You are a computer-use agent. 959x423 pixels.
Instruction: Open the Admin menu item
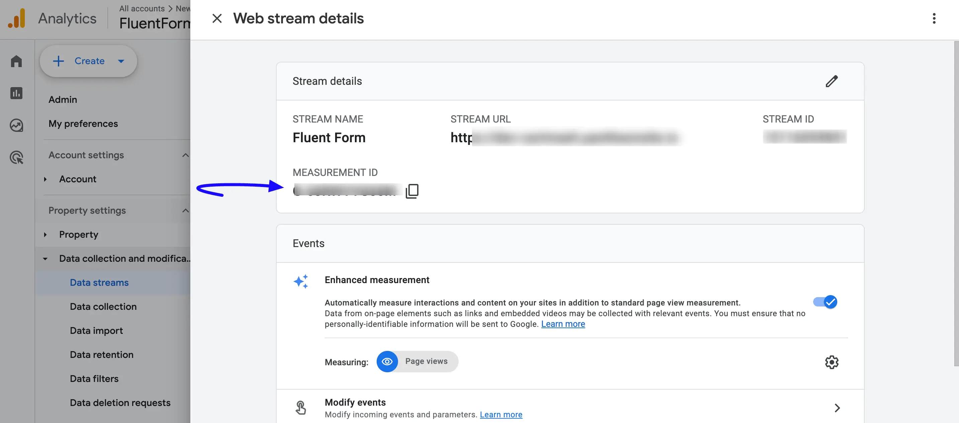63,99
